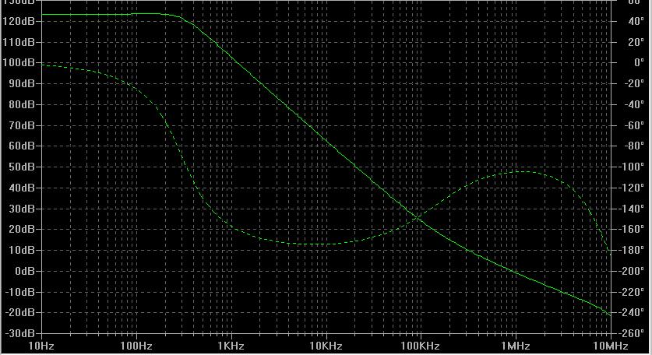Click the -200° phase axis label
The width and height of the screenshot is (652, 355).
(631, 271)
